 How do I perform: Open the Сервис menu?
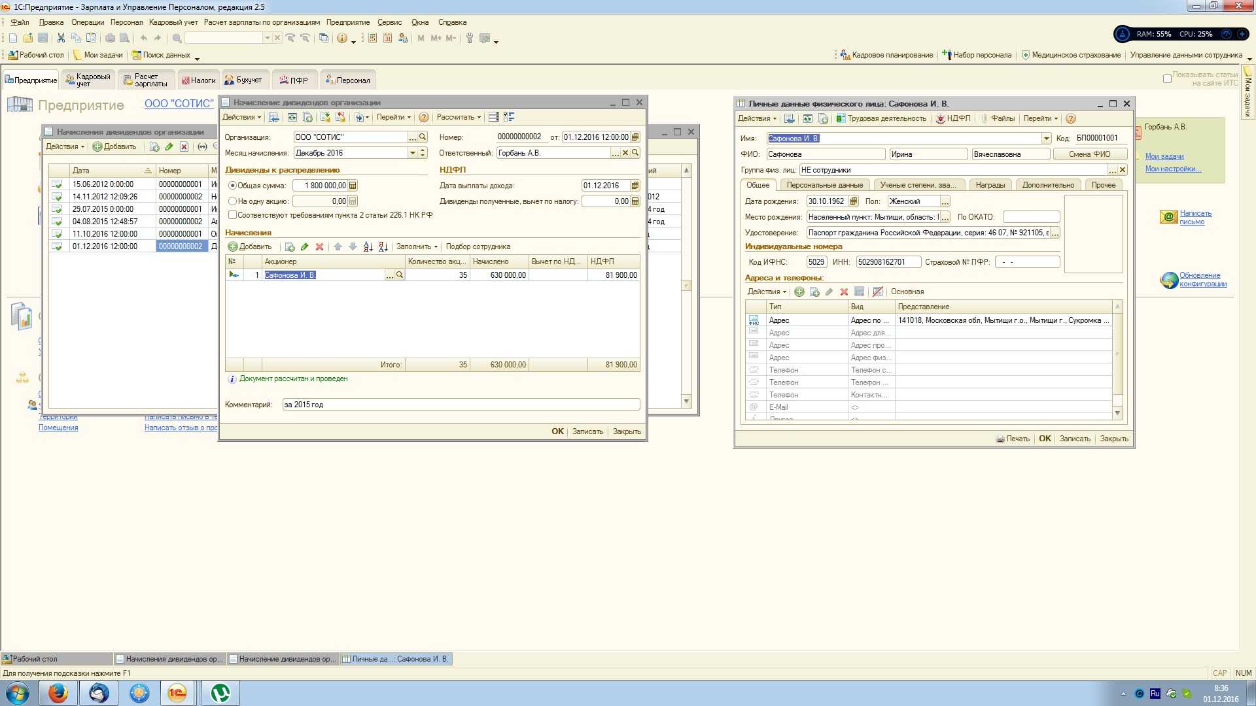pos(389,22)
